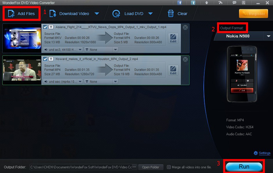Open the Facebook share icon
Screen dimensions: 273x173
(179, 3)
